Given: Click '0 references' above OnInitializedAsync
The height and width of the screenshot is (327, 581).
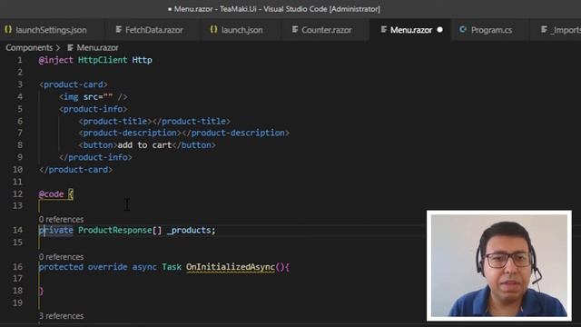Looking at the screenshot, I should pos(61,257).
